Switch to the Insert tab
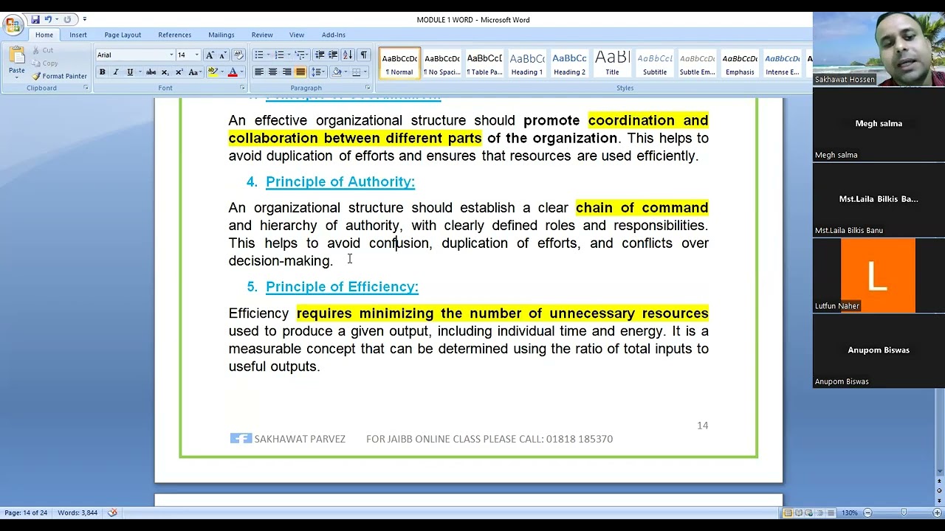This screenshot has height=531, width=945. [78, 35]
